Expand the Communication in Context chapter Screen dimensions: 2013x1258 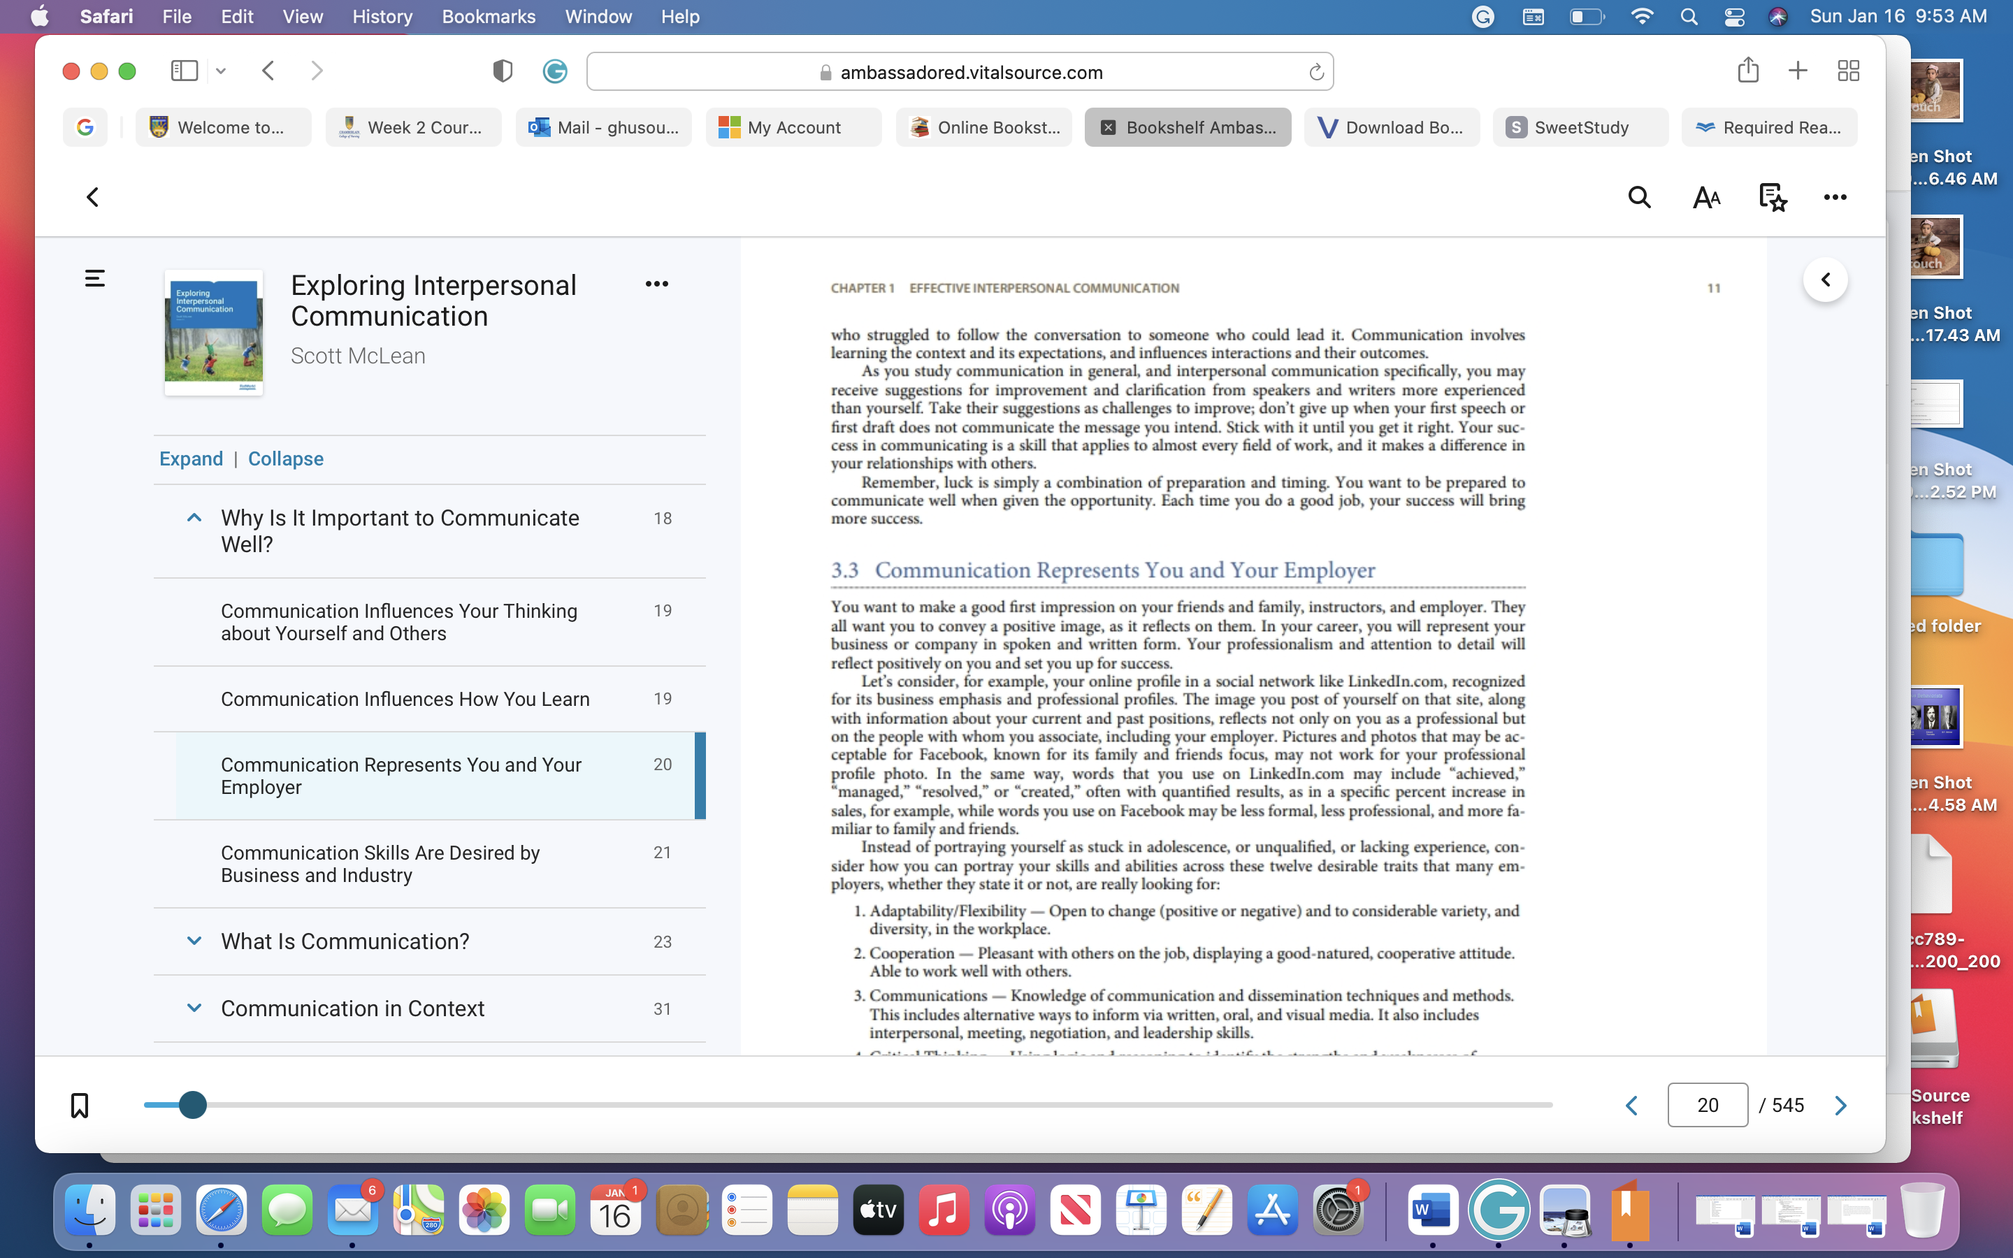coord(194,1008)
